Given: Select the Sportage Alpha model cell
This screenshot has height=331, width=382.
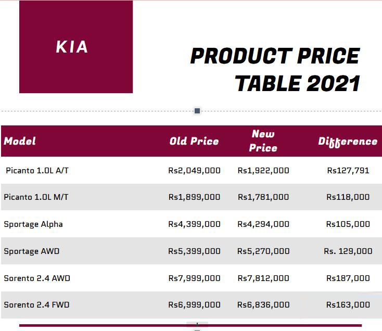Looking at the screenshot, I should 33,224.
